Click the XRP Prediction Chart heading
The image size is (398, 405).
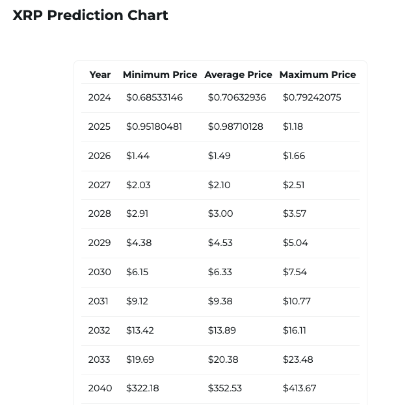click(x=90, y=16)
